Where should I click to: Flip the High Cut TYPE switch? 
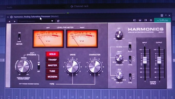(130, 59)
